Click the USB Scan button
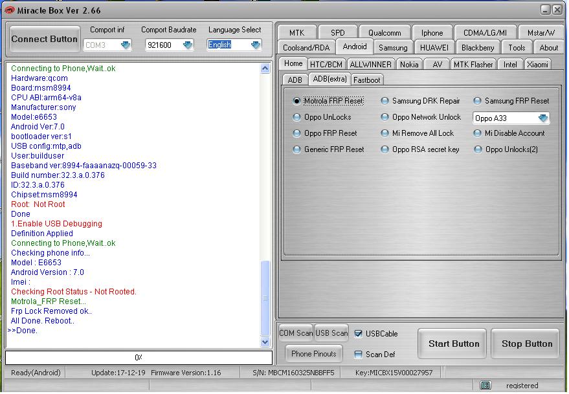Image resolution: width=569 pixels, height=394 pixels. (331, 333)
